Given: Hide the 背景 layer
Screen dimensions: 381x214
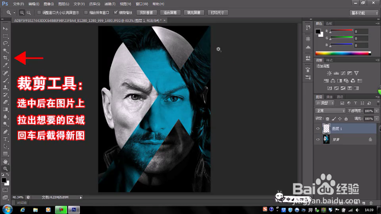Looking at the screenshot, I should click(x=318, y=139).
